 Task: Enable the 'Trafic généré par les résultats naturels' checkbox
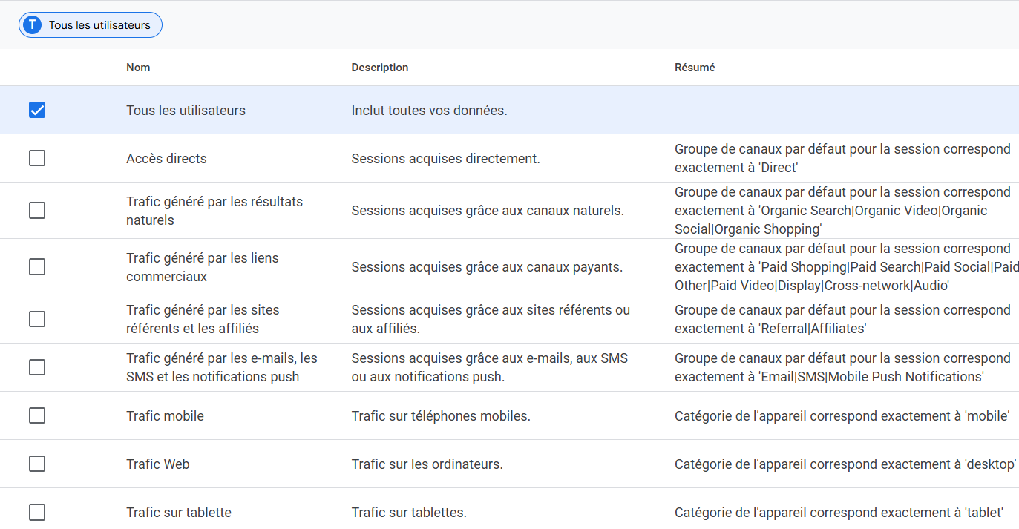[37, 211]
